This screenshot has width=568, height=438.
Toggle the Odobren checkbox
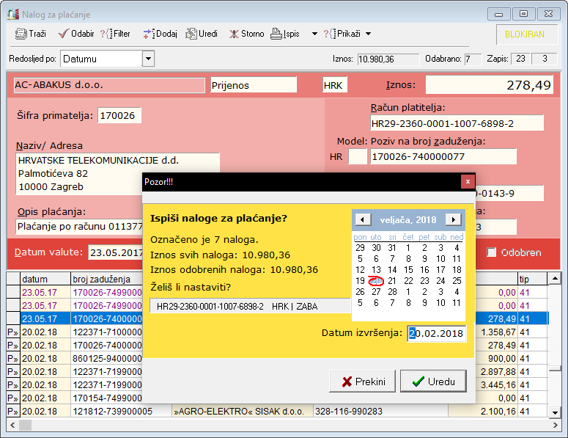pyautogui.click(x=492, y=252)
